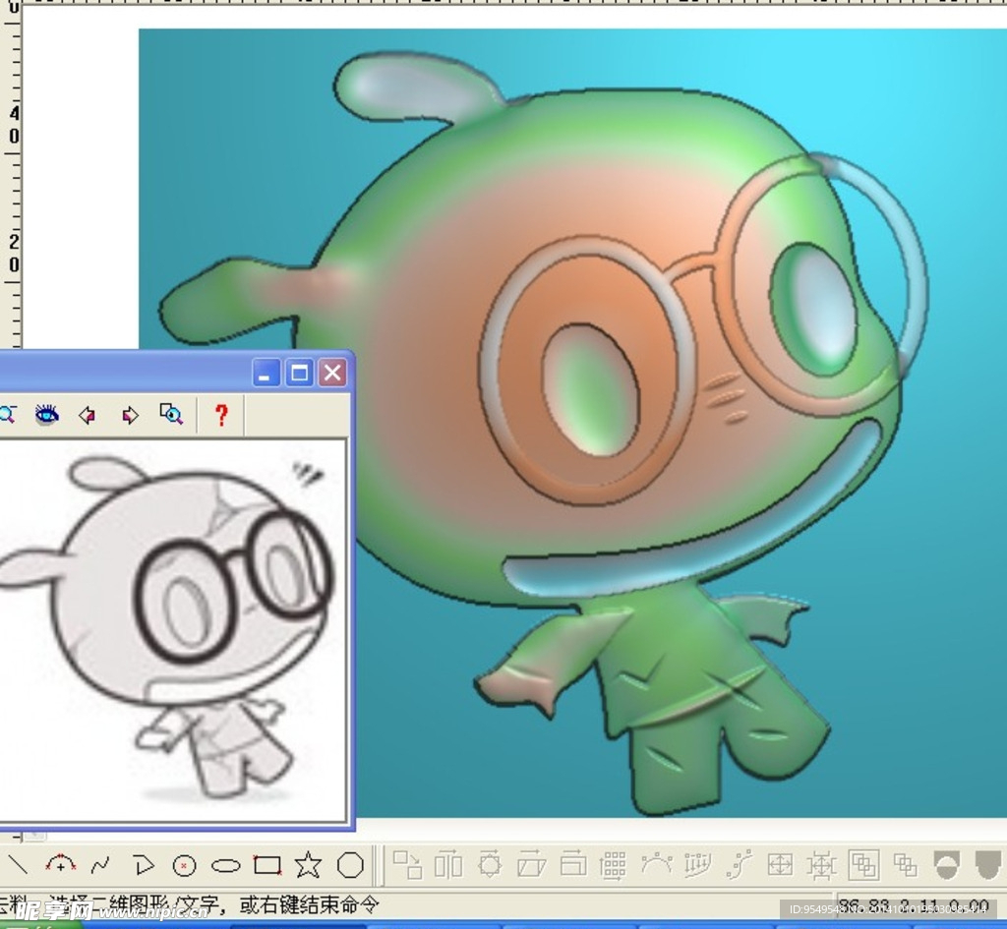Viewport: 1007px width, 929px height.
Task: Select the straight line tool
Action: [x=18, y=865]
